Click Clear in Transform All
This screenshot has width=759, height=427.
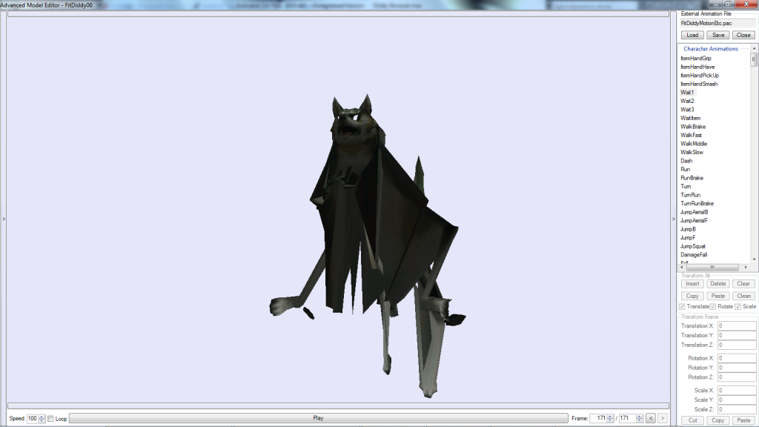[743, 284]
